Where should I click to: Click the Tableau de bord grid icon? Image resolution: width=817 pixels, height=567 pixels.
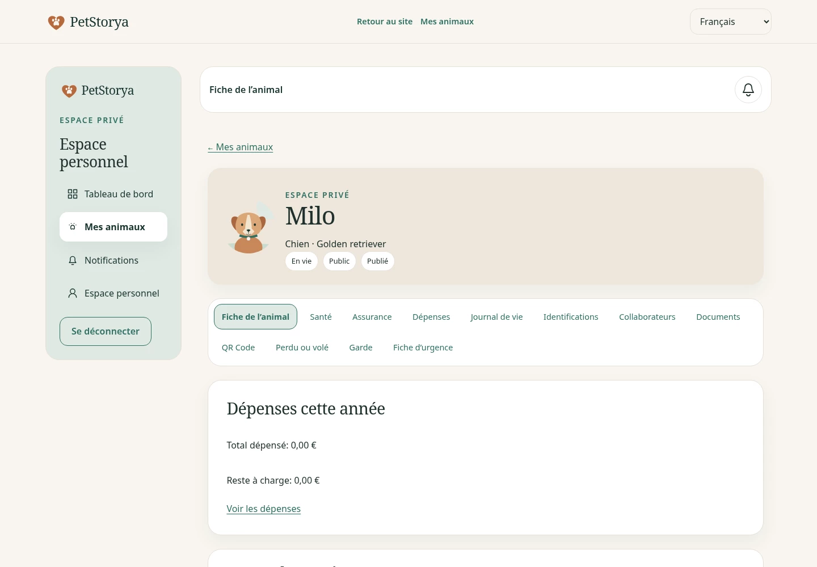(73, 194)
